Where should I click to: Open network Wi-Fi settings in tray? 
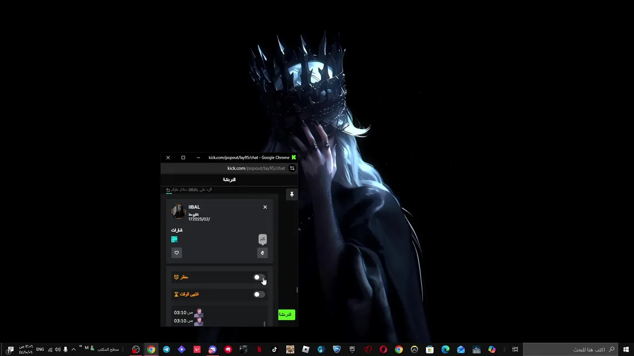pos(50,350)
